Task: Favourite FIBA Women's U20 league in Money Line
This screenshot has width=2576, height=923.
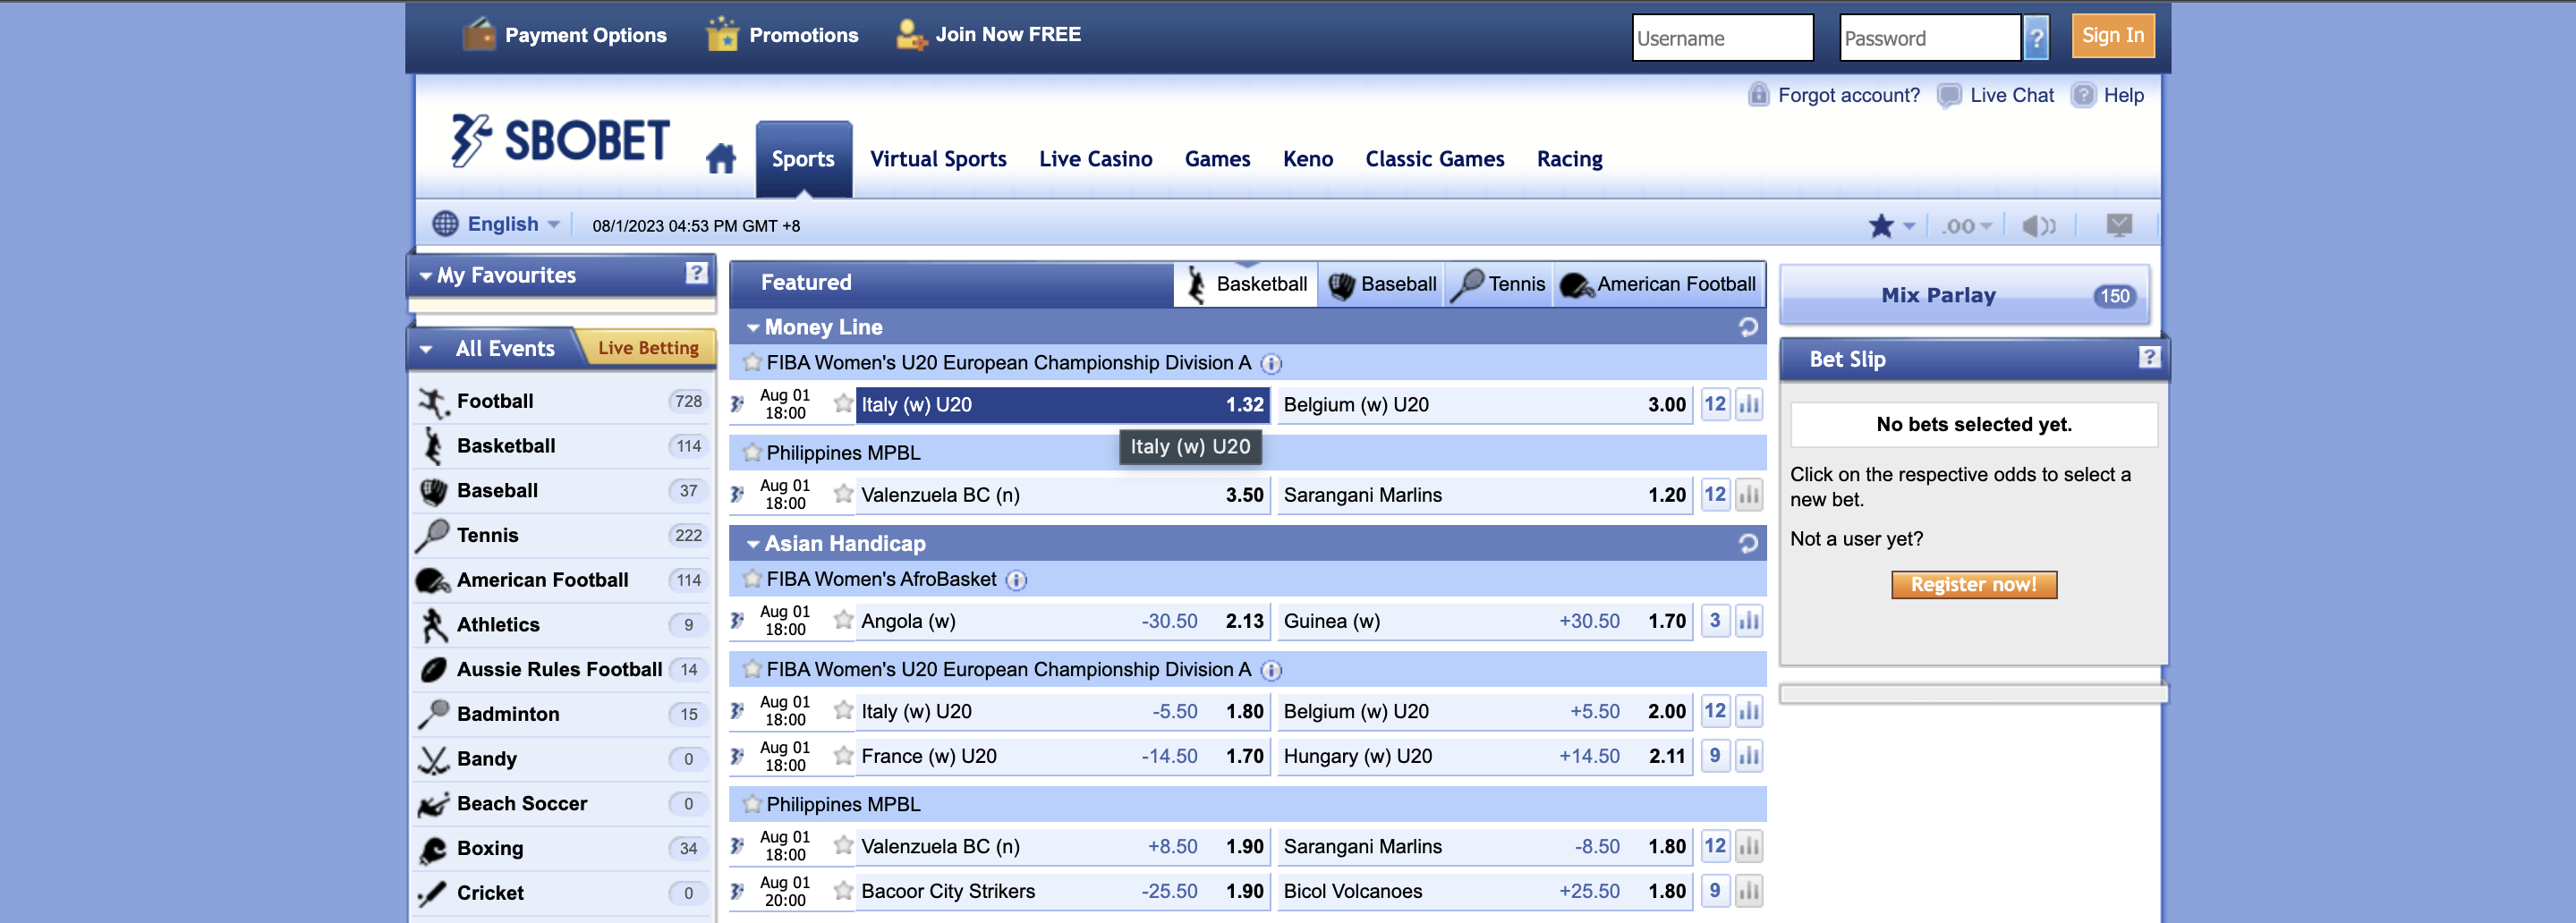Action: (x=752, y=363)
